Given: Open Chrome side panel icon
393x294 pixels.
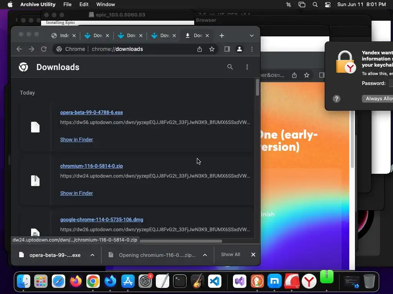Looking at the screenshot, I should coord(227,49).
